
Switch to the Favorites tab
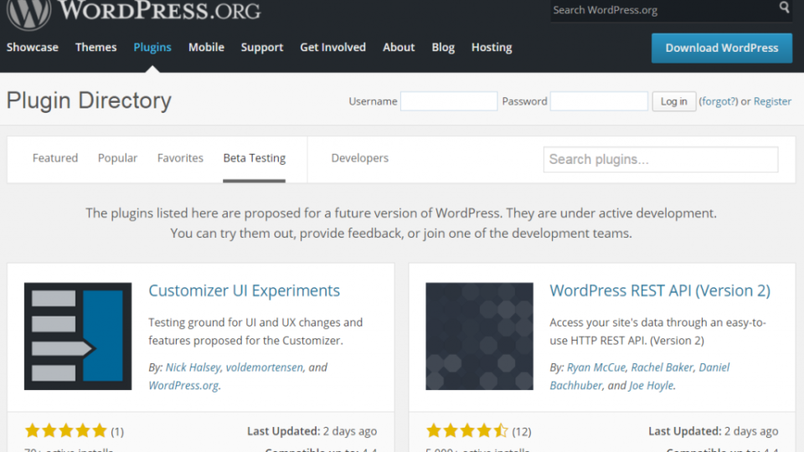[x=180, y=158]
